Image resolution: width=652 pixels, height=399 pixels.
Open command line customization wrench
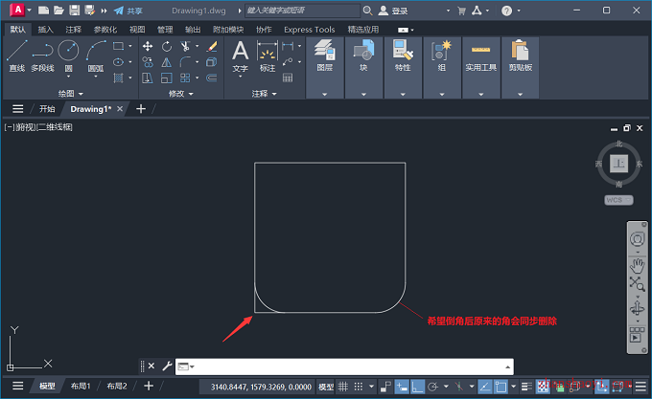(x=167, y=366)
